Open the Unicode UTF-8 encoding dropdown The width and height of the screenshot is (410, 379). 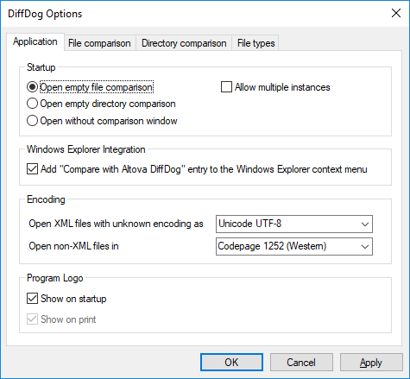(x=294, y=224)
